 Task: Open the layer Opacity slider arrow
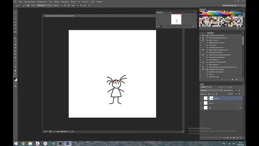click(x=239, y=90)
